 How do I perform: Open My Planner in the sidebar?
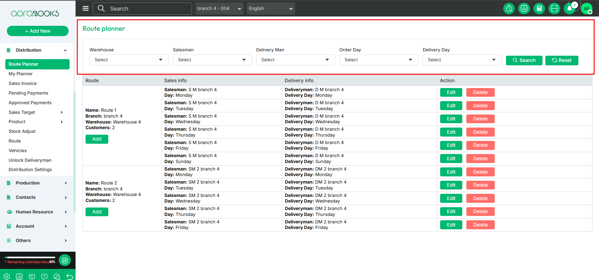pyautogui.click(x=21, y=74)
